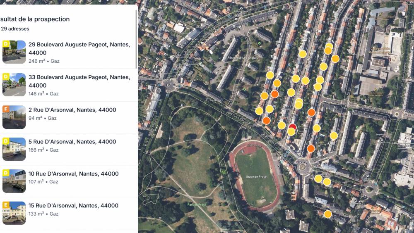Viewport: 414px width, 233px height.
Task: Click the D energy badge on 5 Rue D'Arsonval
Action: tap(6, 141)
